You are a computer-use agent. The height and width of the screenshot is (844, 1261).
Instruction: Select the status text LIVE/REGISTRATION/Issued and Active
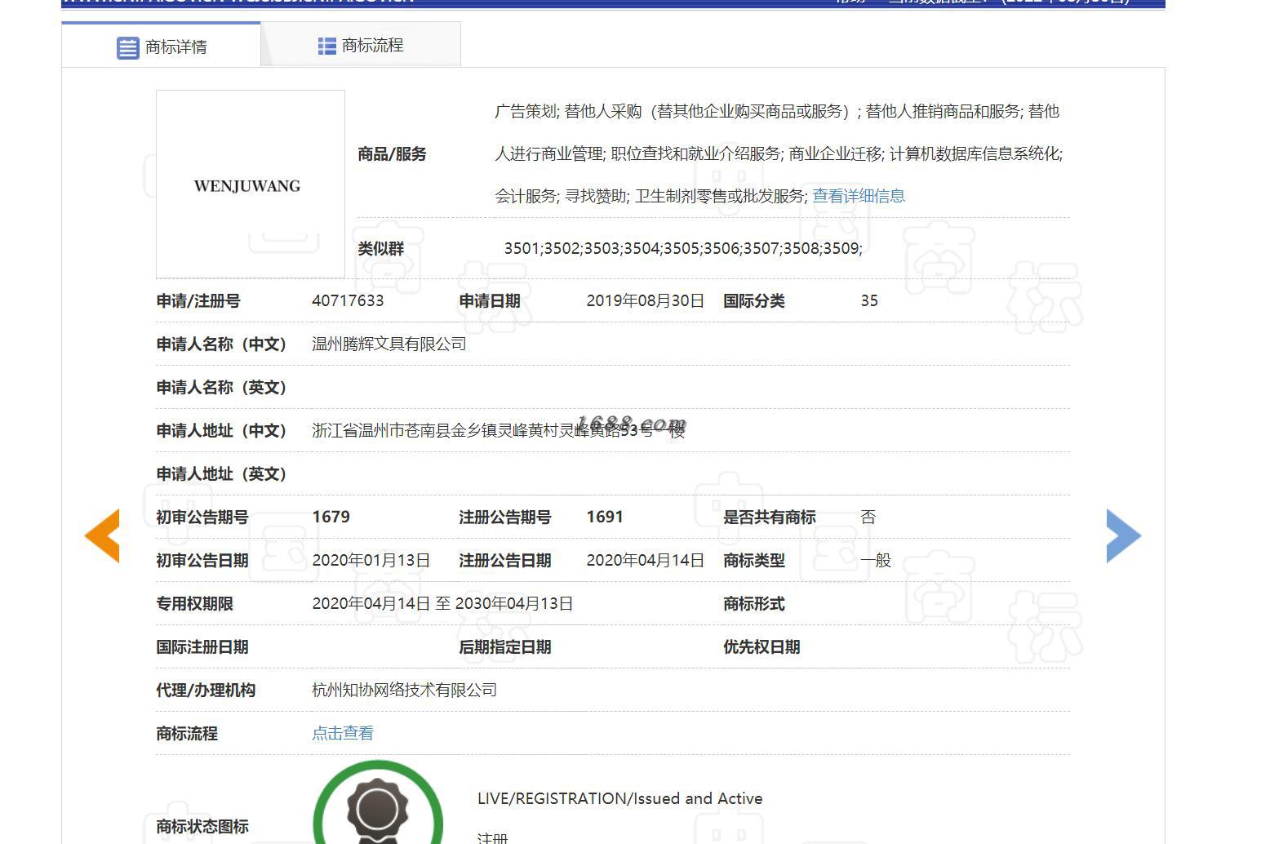tap(620, 798)
